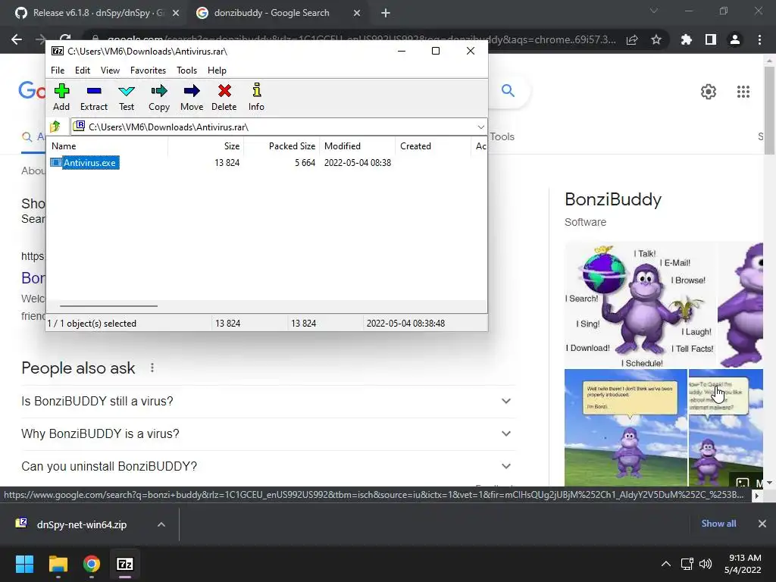The width and height of the screenshot is (776, 582).
Task: Open BonziBuddy speech bubble screenshot thumbnail
Action: tap(625, 427)
